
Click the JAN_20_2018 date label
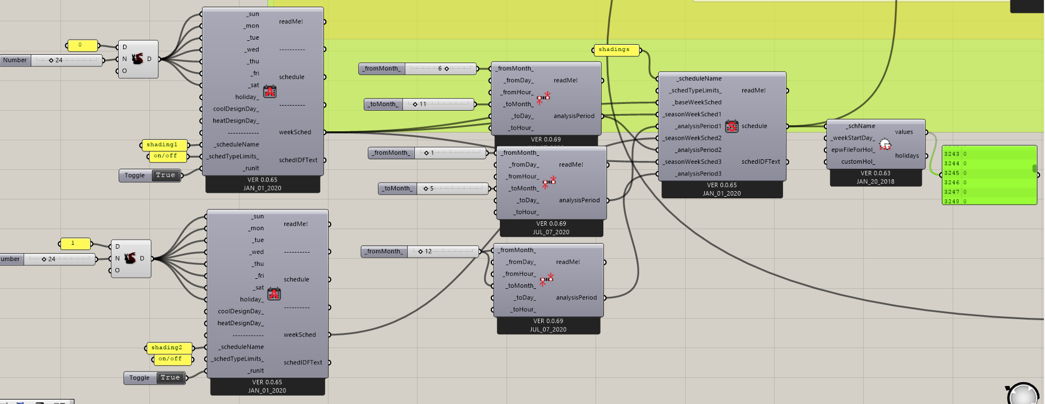(x=875, y=182)
